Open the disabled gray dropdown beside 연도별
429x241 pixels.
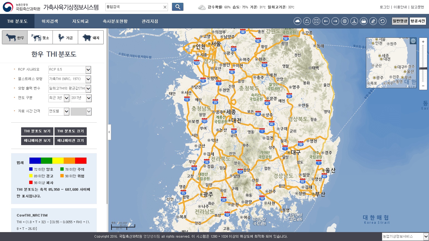[81, 111]
